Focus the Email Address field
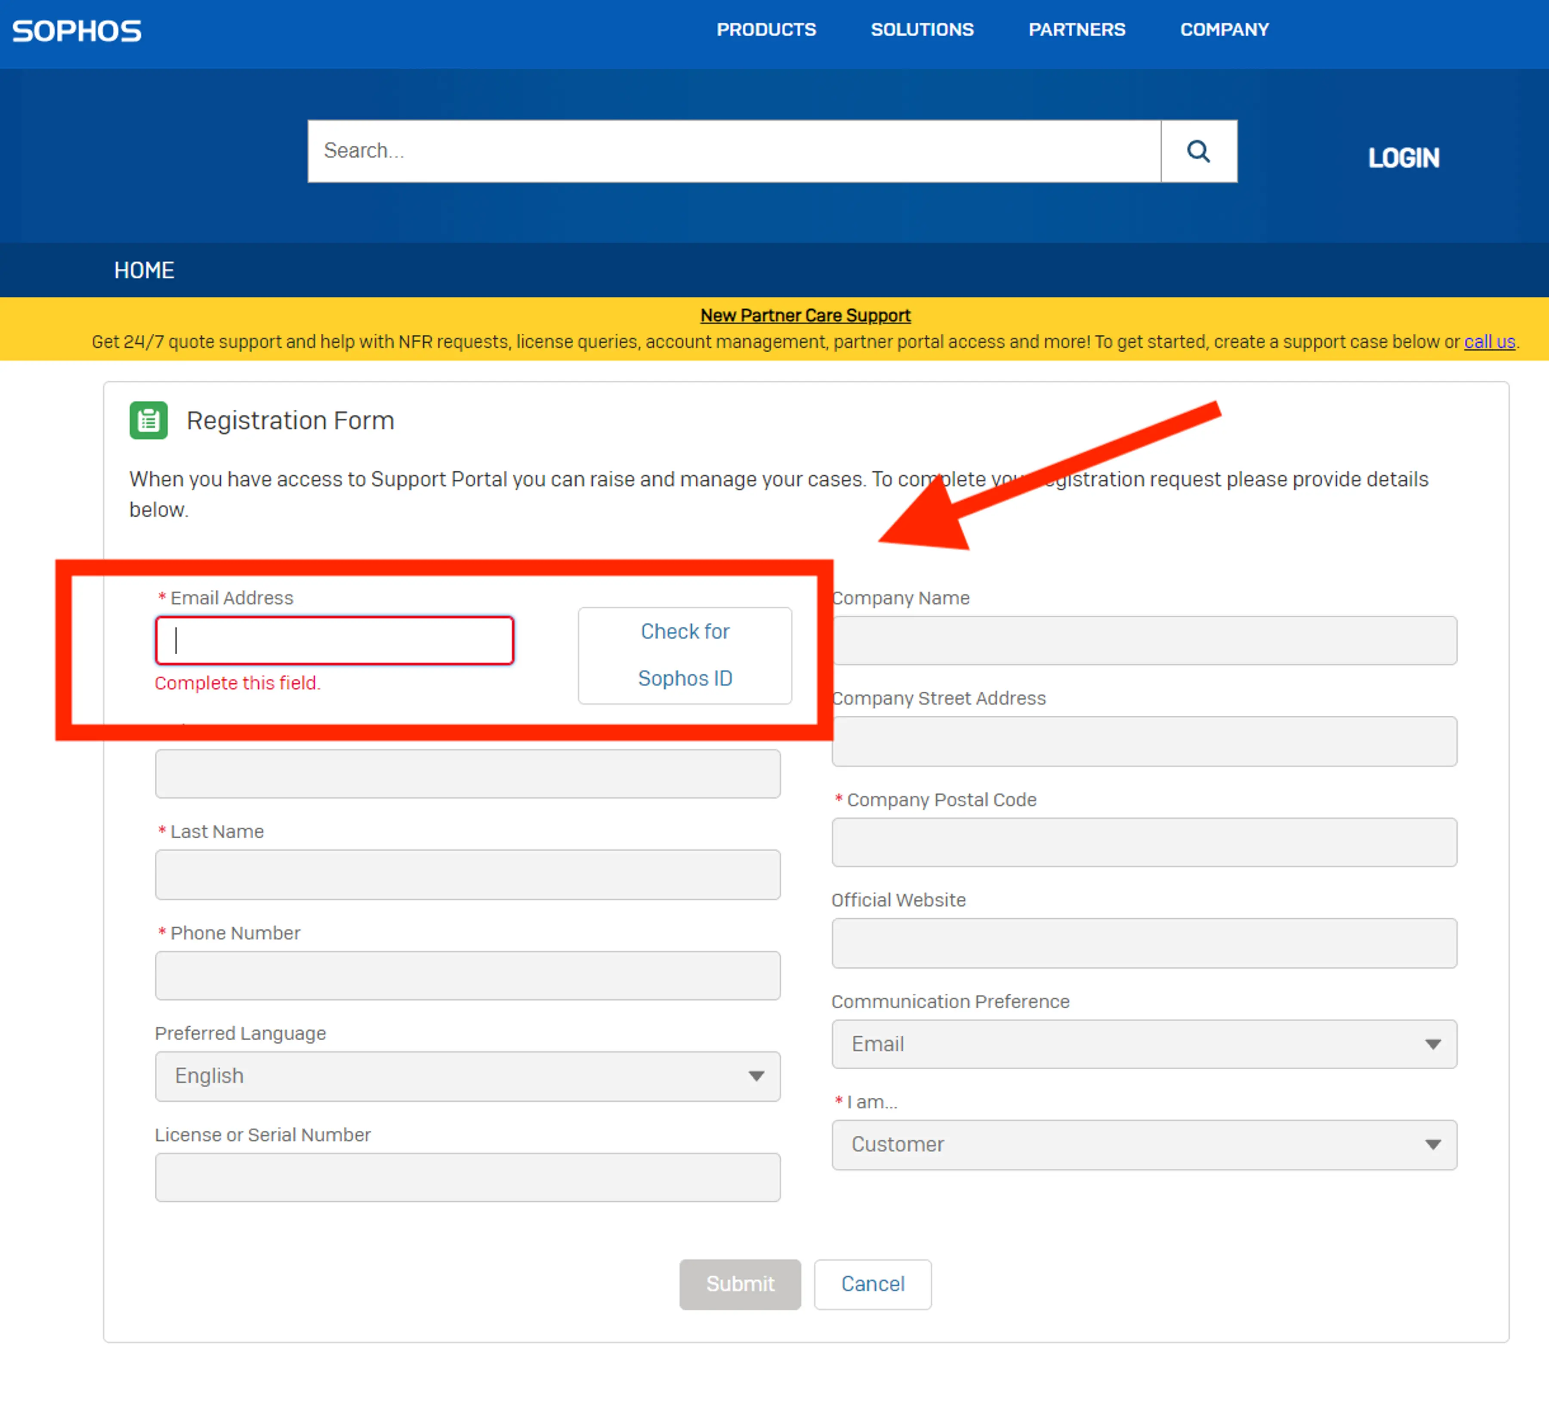This screenshot has height=1404, width=1549. coord(334,640)
